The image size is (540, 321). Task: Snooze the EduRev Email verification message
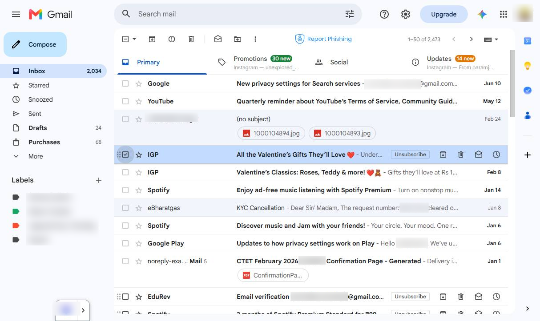496,297
